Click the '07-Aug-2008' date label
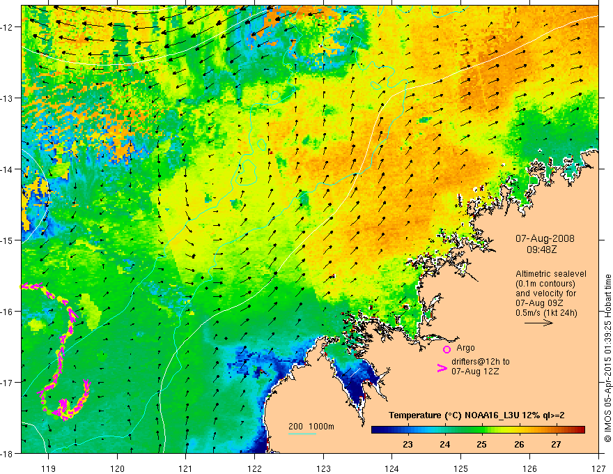Screen dimensions: 613x474 (x=545, y=238)
